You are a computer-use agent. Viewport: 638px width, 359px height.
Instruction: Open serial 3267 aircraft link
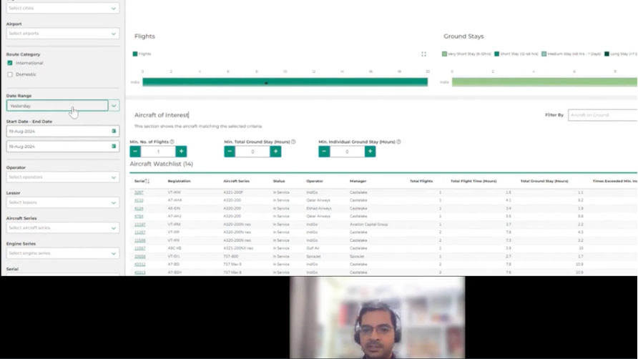click(x=139, y=192)
